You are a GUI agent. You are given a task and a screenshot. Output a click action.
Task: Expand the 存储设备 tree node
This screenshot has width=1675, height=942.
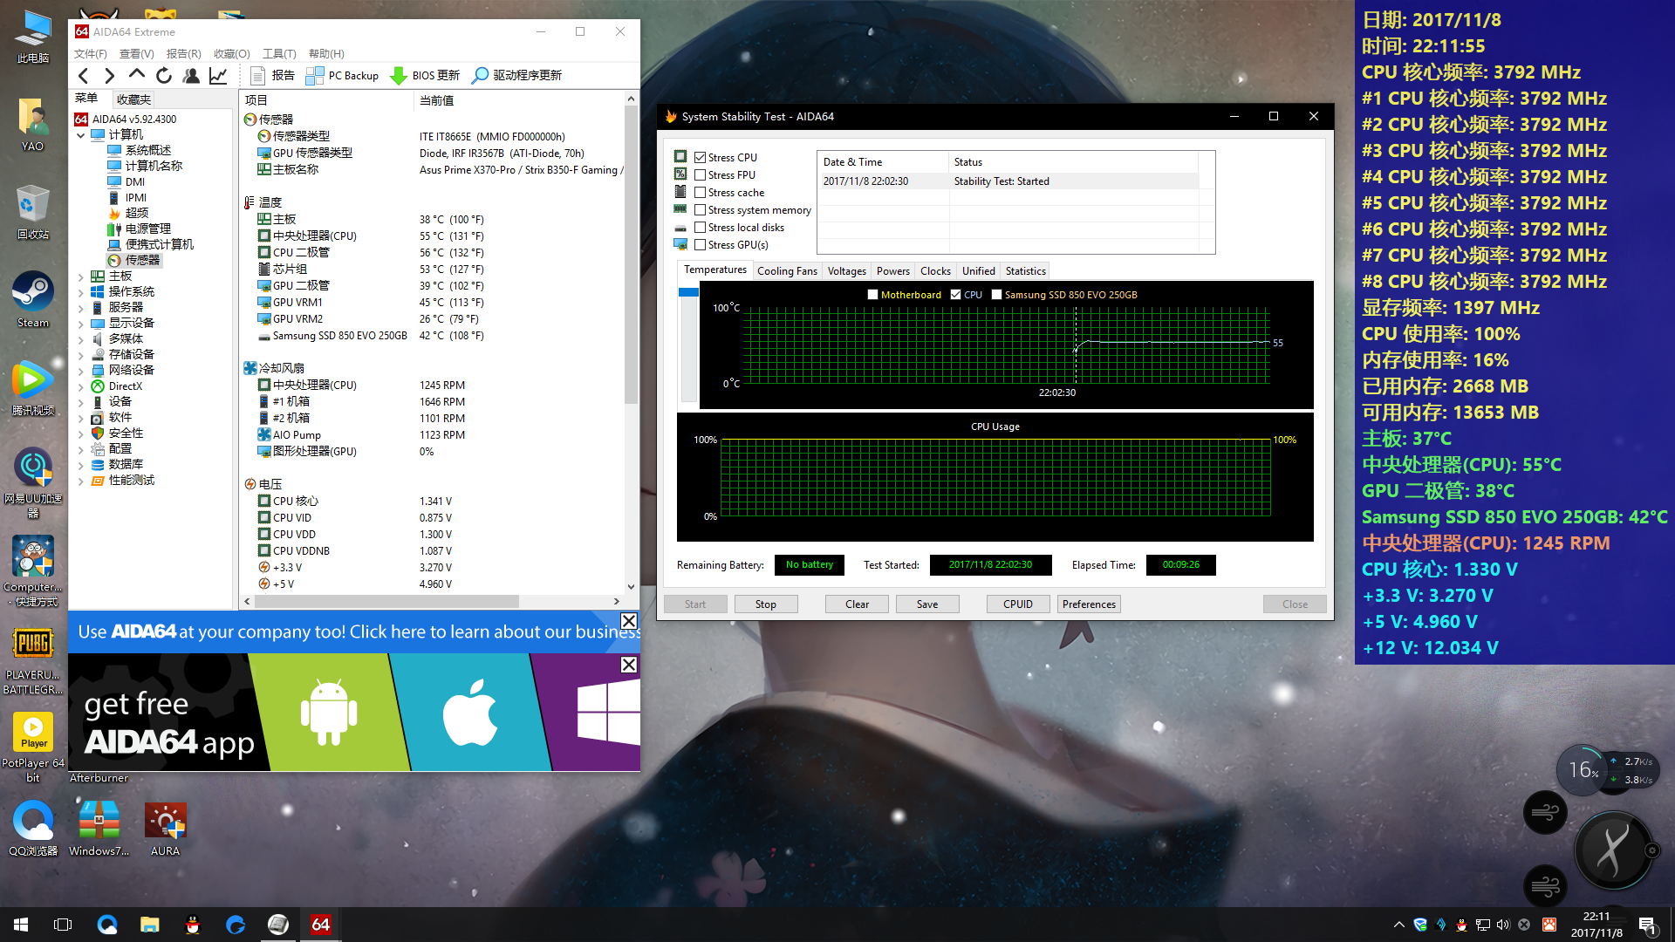[81, 355]
